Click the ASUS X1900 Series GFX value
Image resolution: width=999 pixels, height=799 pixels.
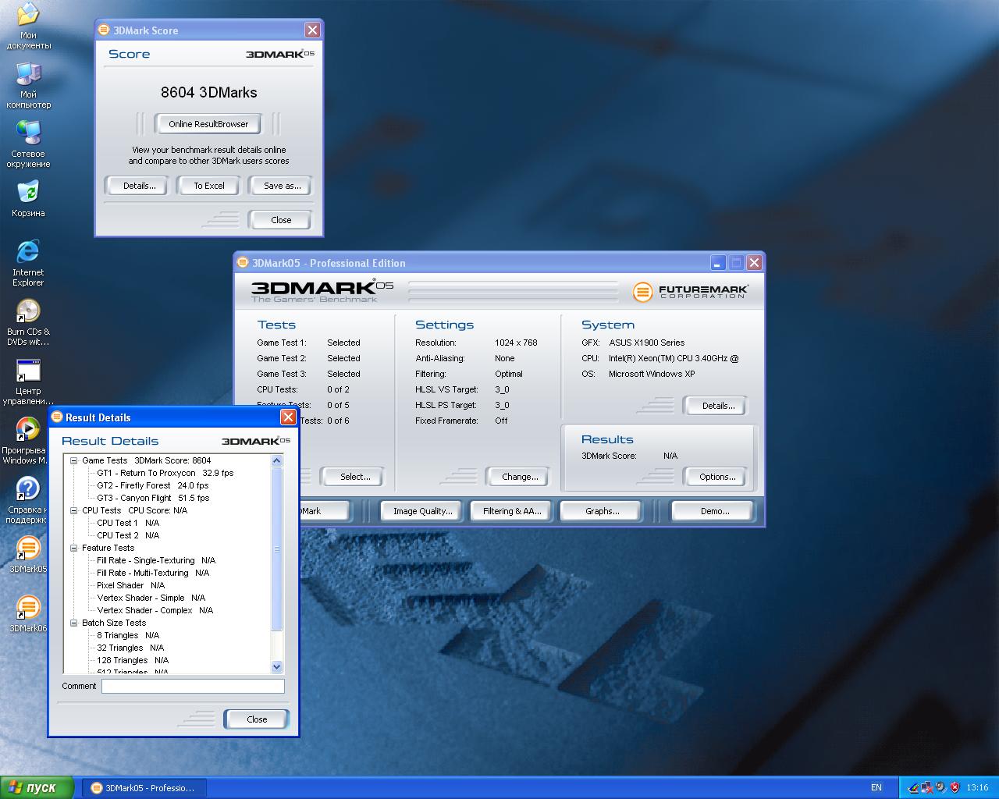click(x=647, y=343)
